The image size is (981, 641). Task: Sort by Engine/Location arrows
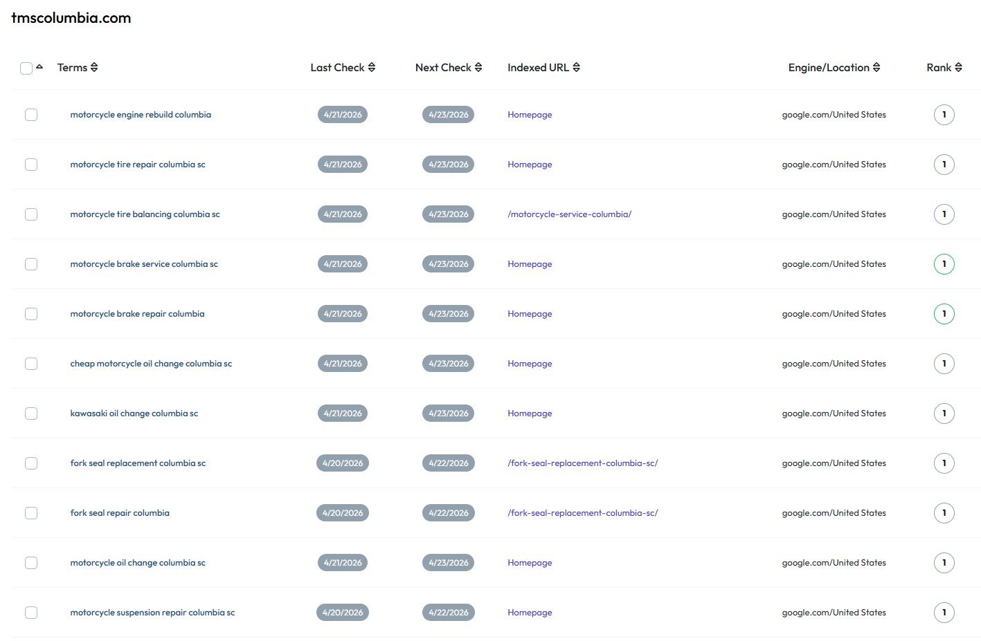click(876, 68)
